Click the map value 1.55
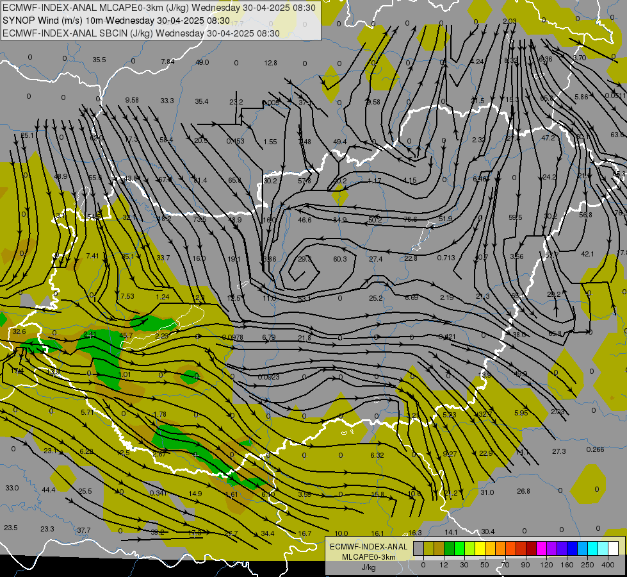Image resolution: width=627 pixels, height=577 pixels. pyautogui.click(x=270, y=141)
